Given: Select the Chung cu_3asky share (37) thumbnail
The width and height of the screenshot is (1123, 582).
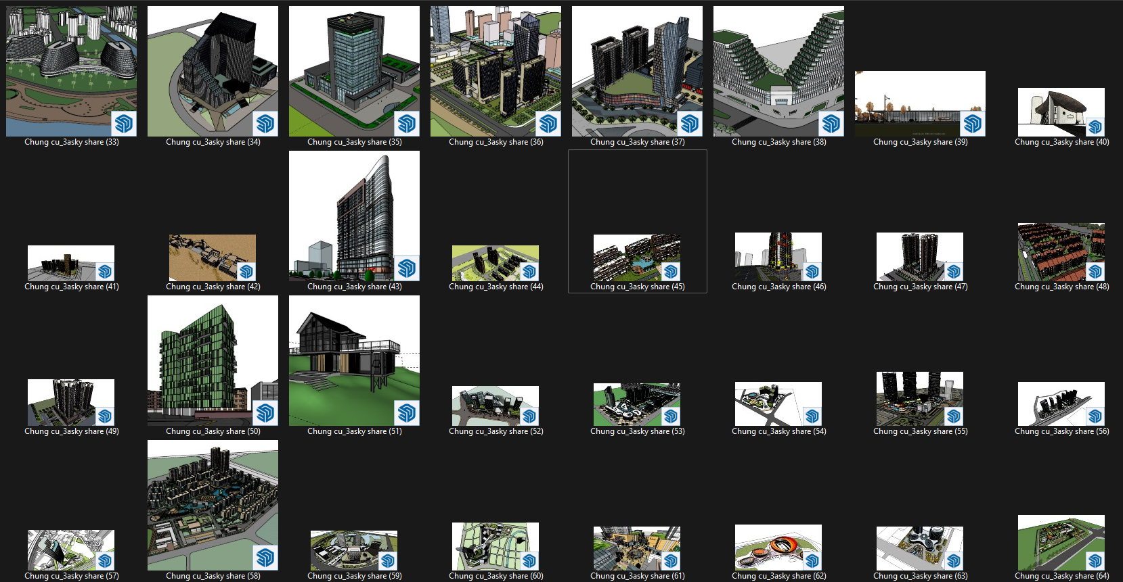Looking at the screenshot, I should point(637,71).
